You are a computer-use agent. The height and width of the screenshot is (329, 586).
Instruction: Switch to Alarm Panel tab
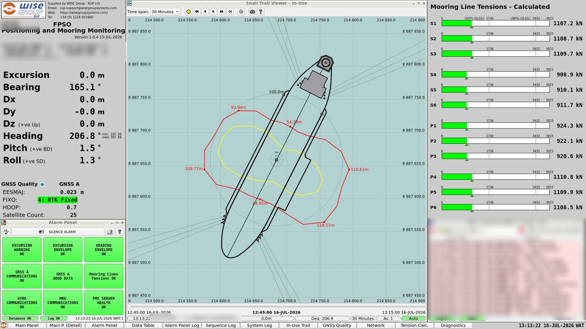pyautogui.click(x=104, y=325)
